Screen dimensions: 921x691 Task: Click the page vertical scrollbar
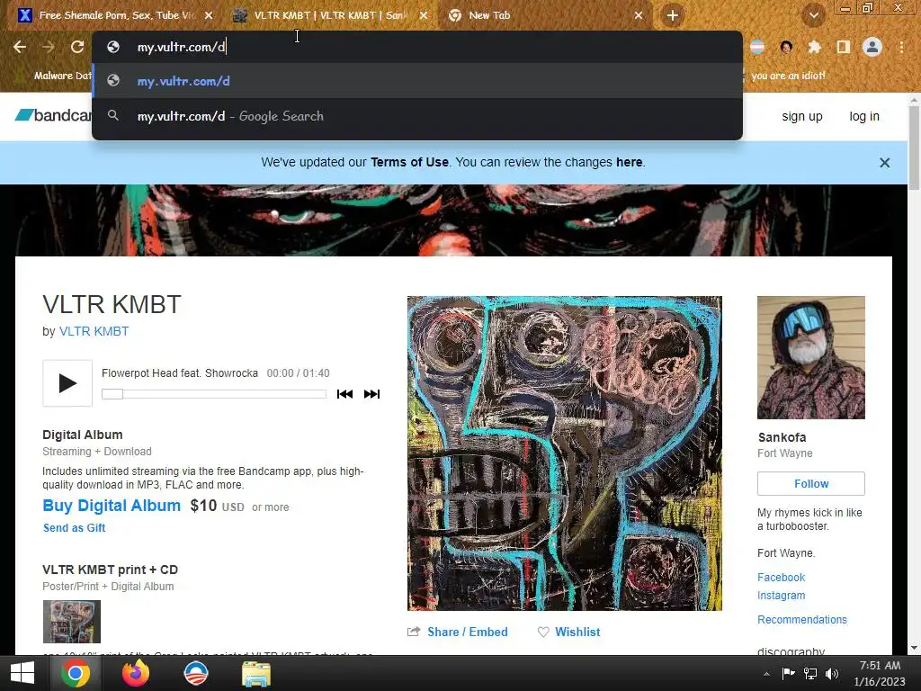tap(914, 148)
